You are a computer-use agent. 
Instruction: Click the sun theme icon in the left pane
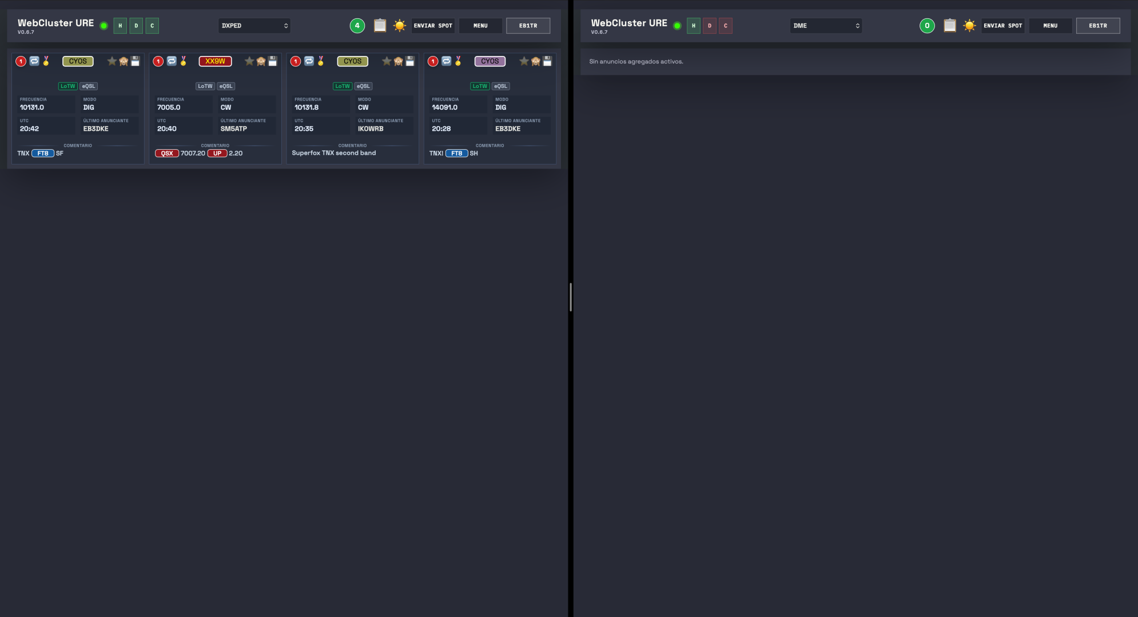click(399, 26)
